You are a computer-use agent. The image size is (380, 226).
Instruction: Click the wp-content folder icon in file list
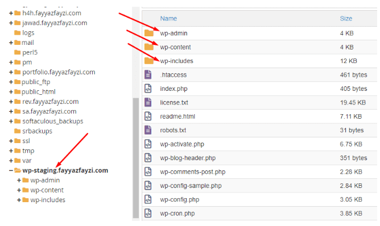pyautogui.click(x=149, y=47)
